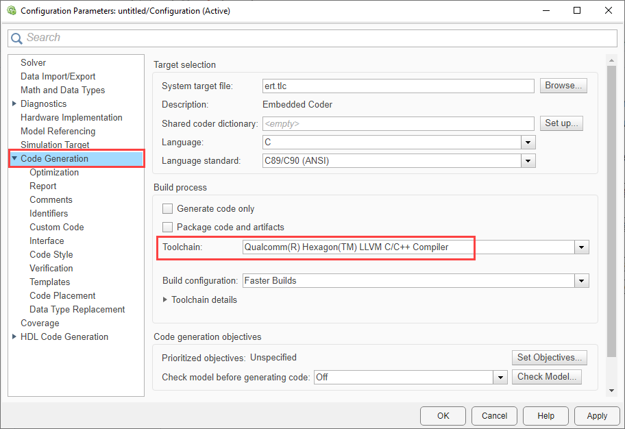Open the Toolchain dropdown arrow

click(x=582, y=247)
